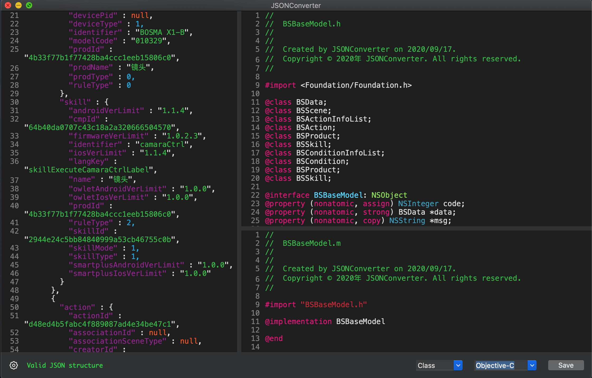
Task: Click 'Copyright © 2020年' comment in .m pane
Action: pyautogui.click(x=393, y=278)
